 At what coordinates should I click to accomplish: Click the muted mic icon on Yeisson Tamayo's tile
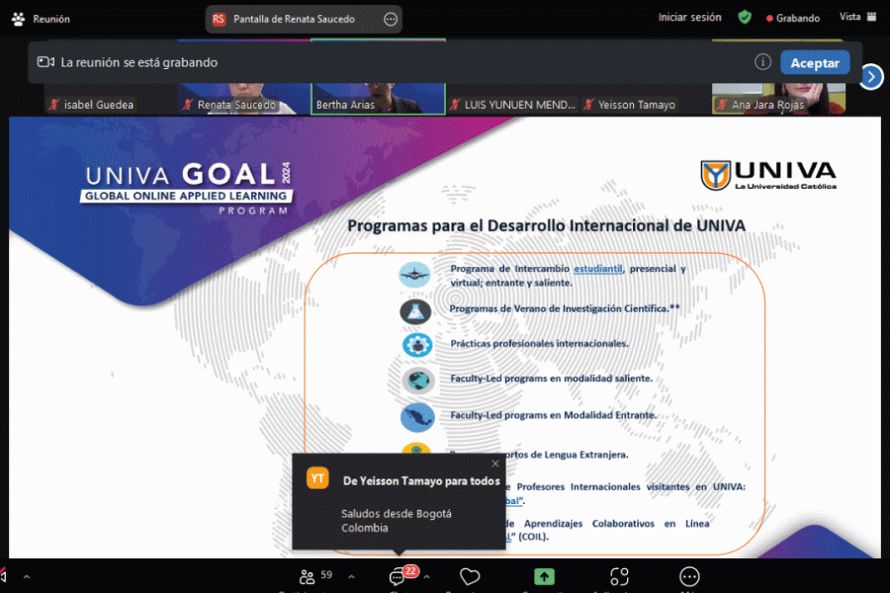(x=588, y=105)
